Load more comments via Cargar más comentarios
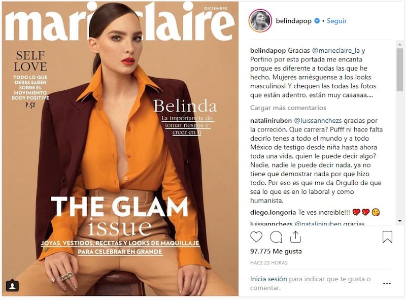Screen dimensions: 406x300 coord(288,108)
